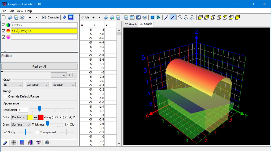Click the blue stop button
This screenshot has height=152, width=271.
tap(152, 17)
